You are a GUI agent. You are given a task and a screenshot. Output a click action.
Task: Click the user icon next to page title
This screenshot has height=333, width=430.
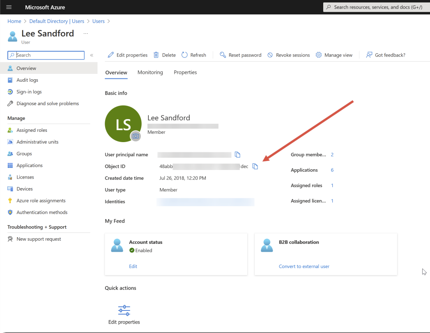coord(13,37)
